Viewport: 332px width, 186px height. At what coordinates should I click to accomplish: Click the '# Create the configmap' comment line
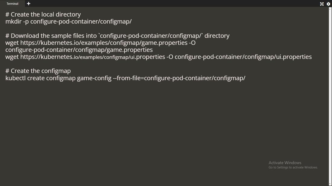[38, 71]
